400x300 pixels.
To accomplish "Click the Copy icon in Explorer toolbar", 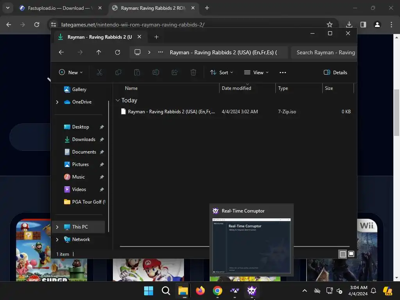I will click(x=118, y=72).
